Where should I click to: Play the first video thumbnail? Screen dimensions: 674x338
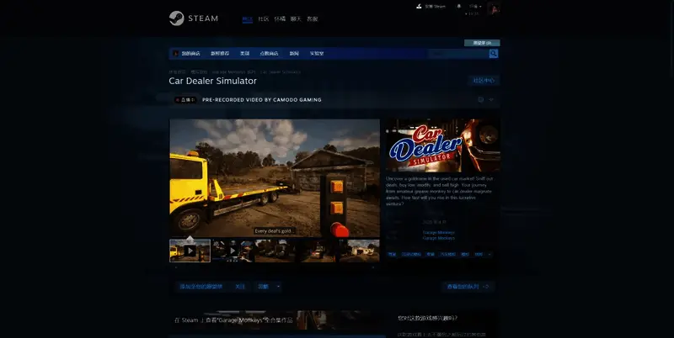pyautogui.click(x=190, y=251)
